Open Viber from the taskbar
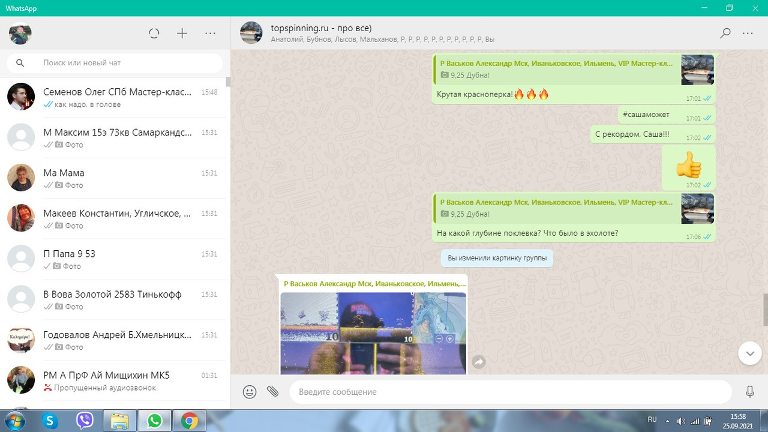This screenshot has height=432, width=768. point(85,421)
